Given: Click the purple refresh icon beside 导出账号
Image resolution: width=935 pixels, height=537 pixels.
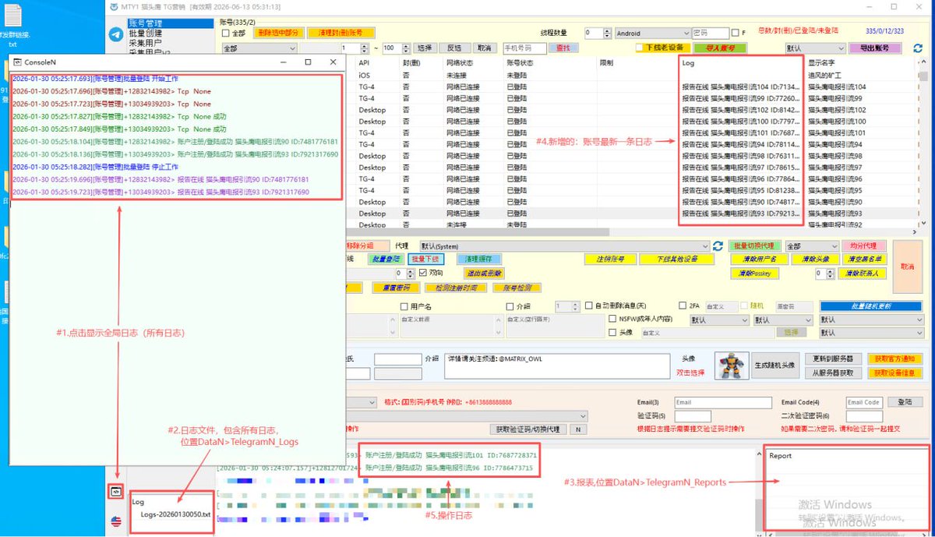Looking at the screenshot, I should tap(918, 48).
